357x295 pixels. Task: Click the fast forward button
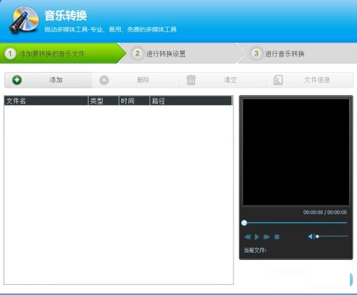point(266,237)
